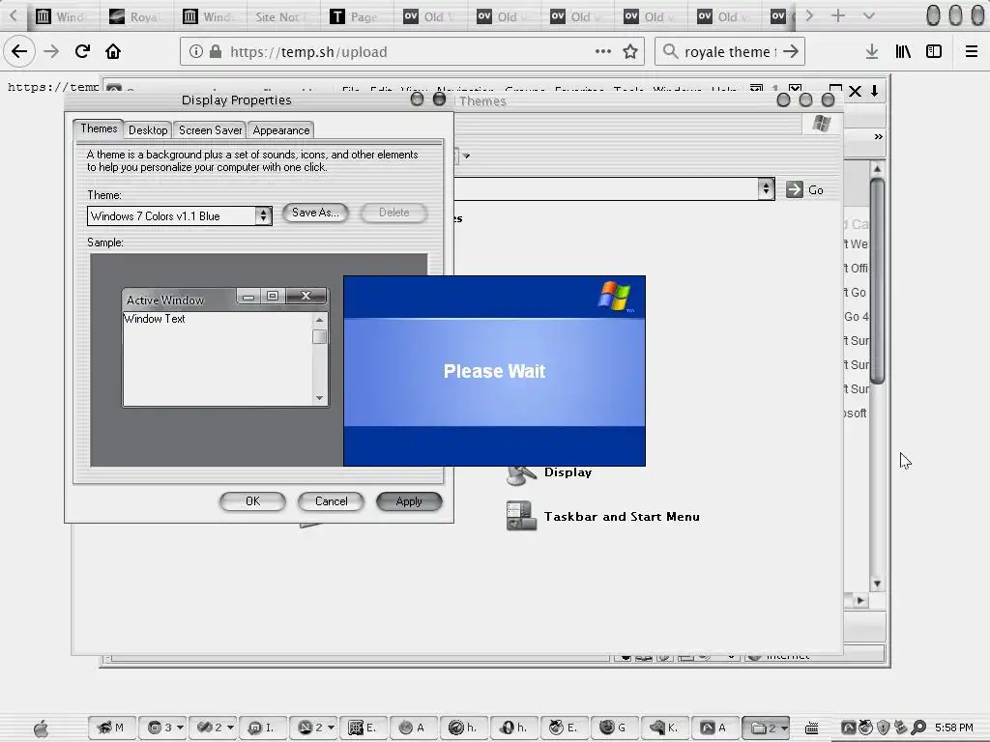
Task: Click the horizontal scrollbar right arrow
Action: pyautogui.click(x=860, y=600)
